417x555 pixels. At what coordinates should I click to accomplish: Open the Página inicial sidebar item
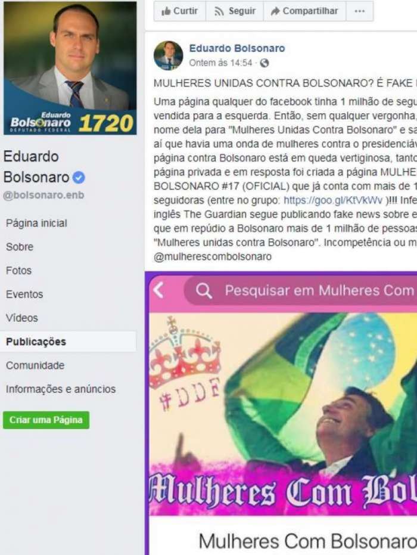[36, 224]
